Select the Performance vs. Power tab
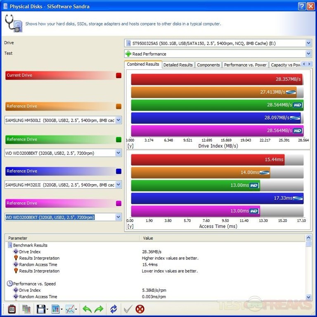The height and width of the screenshot is (317, 317). pyautogui.click(x=245, y=65)
